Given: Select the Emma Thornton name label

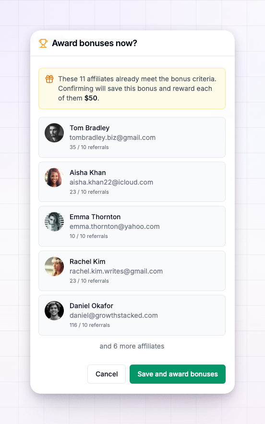Looking at the screenshot, I should point(95,217).
